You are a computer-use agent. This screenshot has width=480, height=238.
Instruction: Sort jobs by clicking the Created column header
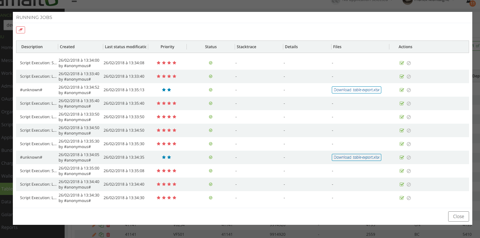pyautogui.click(x=67, y=47)
